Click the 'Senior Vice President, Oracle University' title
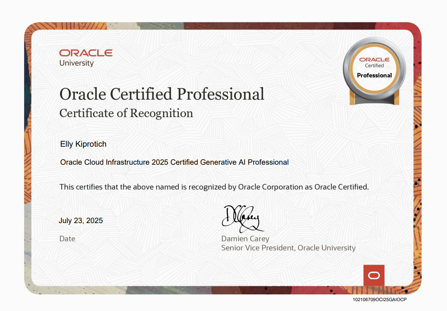This screenshot has width=447, height=311. coord(288,248)
